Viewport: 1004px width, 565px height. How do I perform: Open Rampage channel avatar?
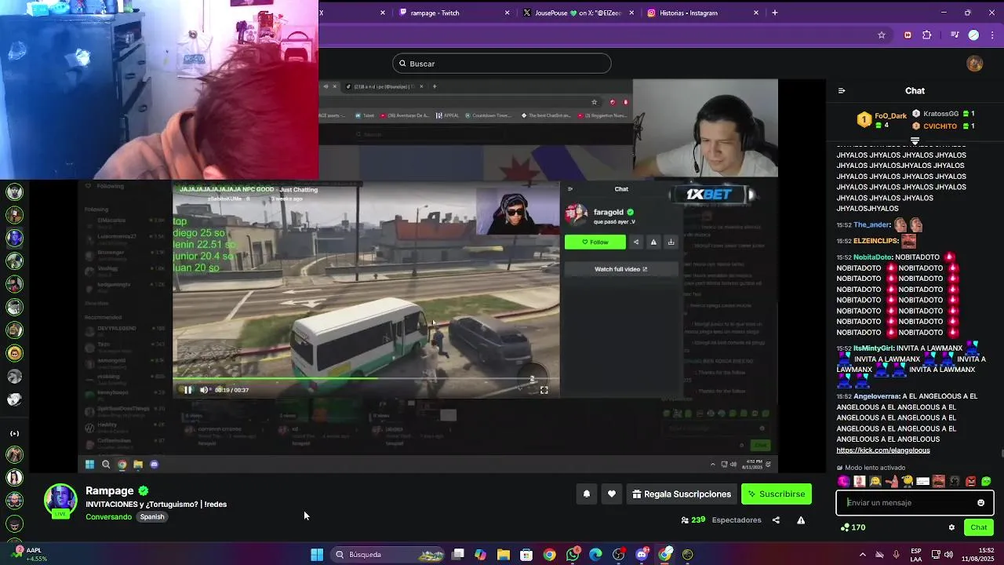(60, 501)
